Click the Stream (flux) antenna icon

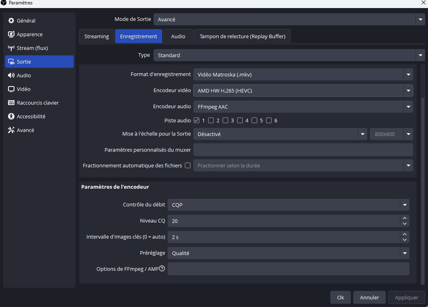point(11,48)
